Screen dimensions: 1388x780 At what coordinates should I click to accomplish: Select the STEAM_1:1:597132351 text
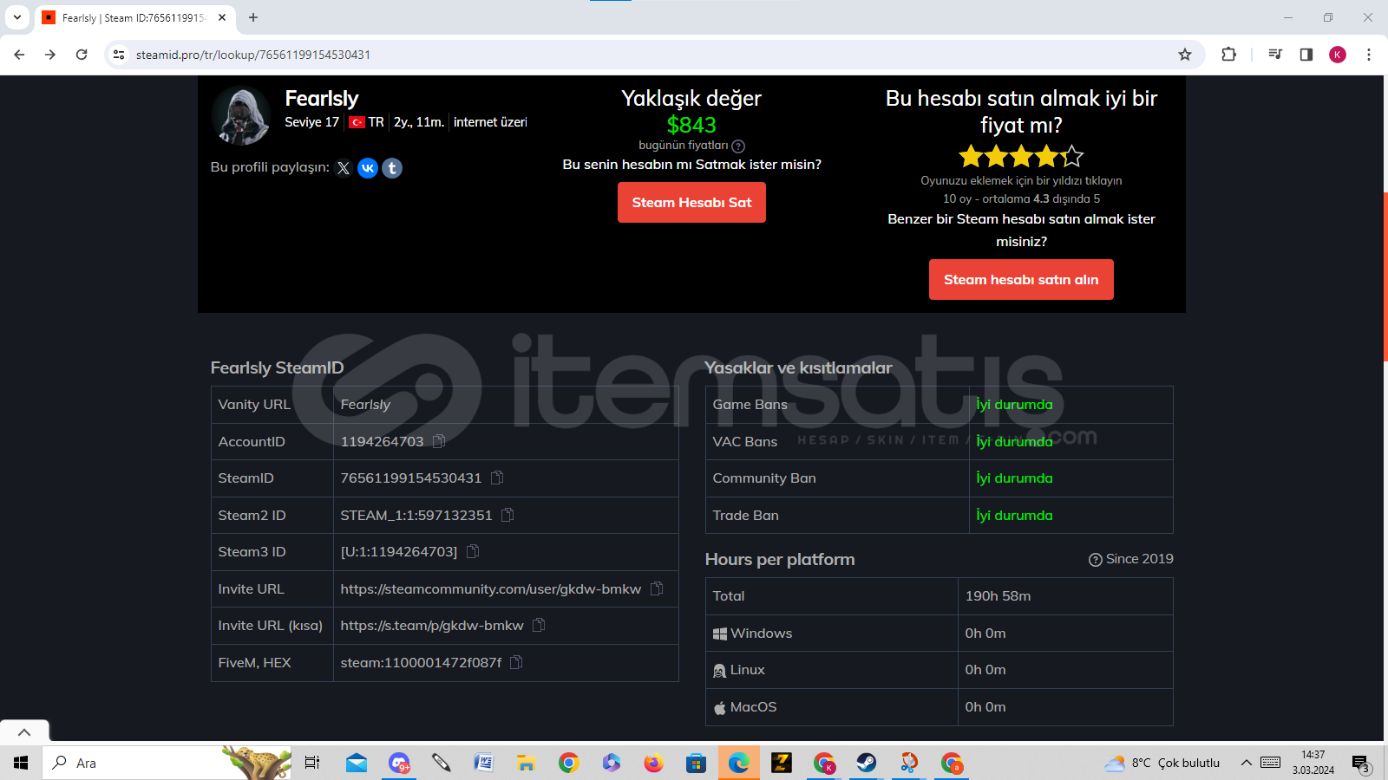click(x=416, y=515)
